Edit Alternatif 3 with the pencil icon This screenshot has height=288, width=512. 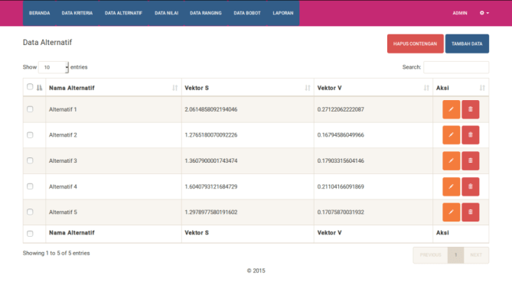451,160
